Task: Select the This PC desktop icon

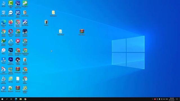Action: point(4,4)
